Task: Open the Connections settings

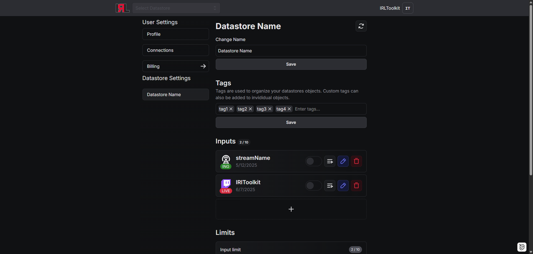Action: (175, 50)
